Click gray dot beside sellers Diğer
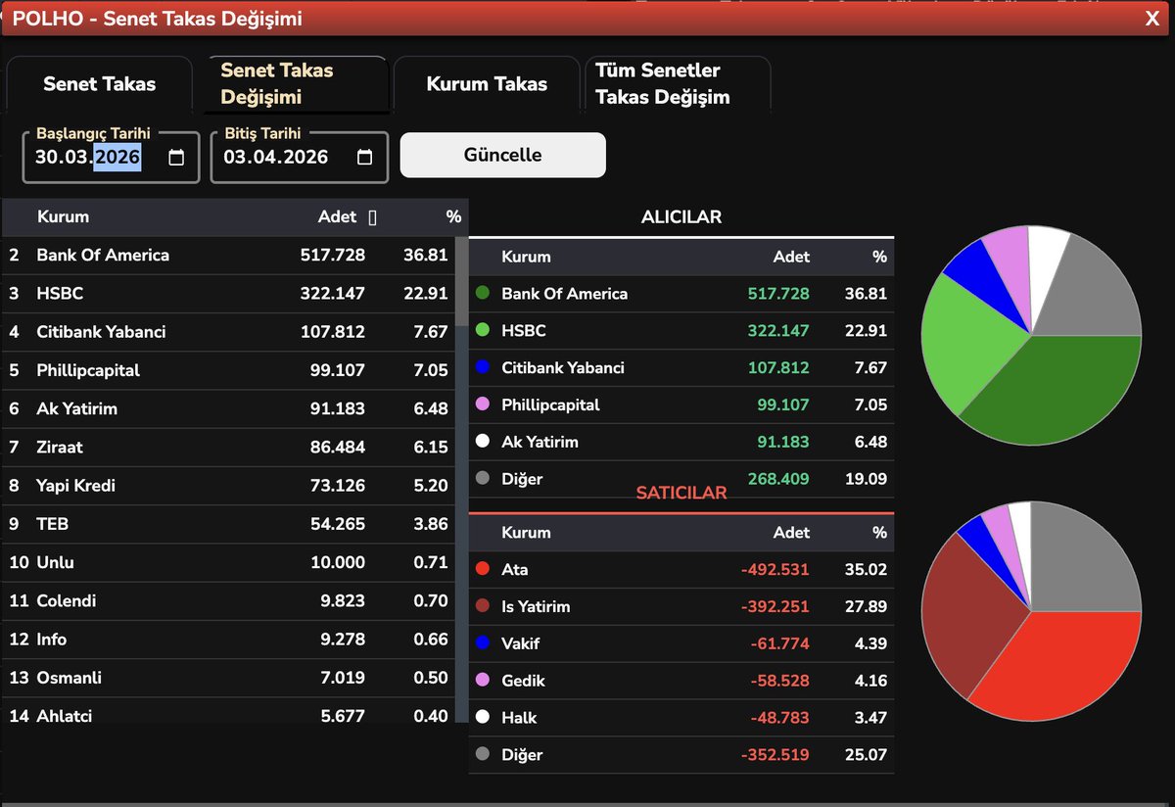The width and height of the screenshot is (1175, 807). pos(482,755)
